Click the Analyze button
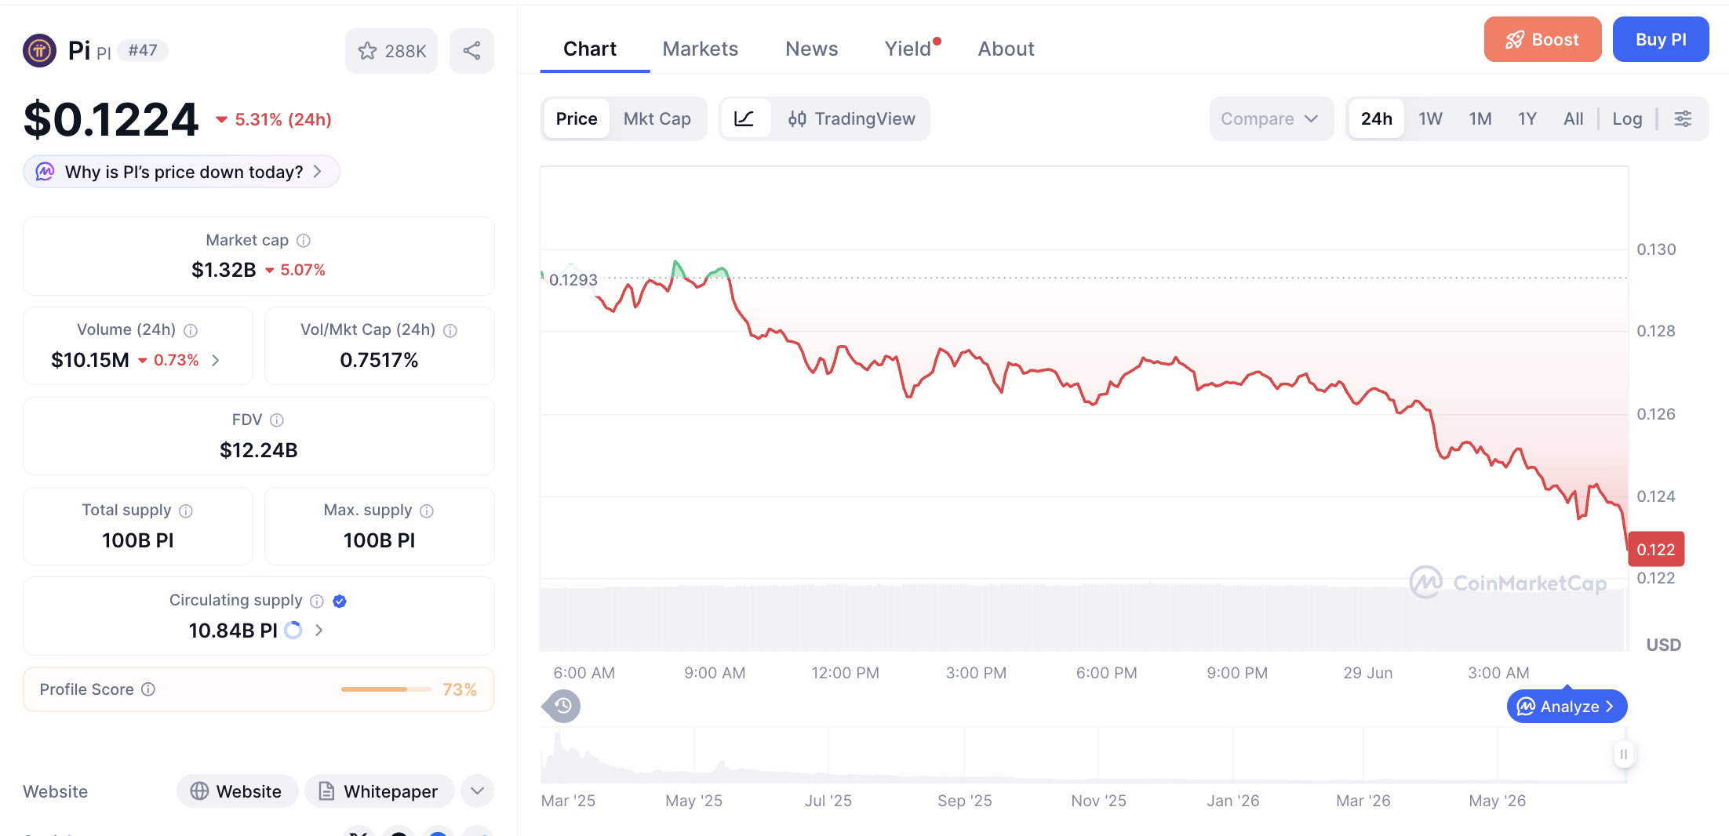Viewport: 1729px width, 836px height. (x=1567, y=707)
